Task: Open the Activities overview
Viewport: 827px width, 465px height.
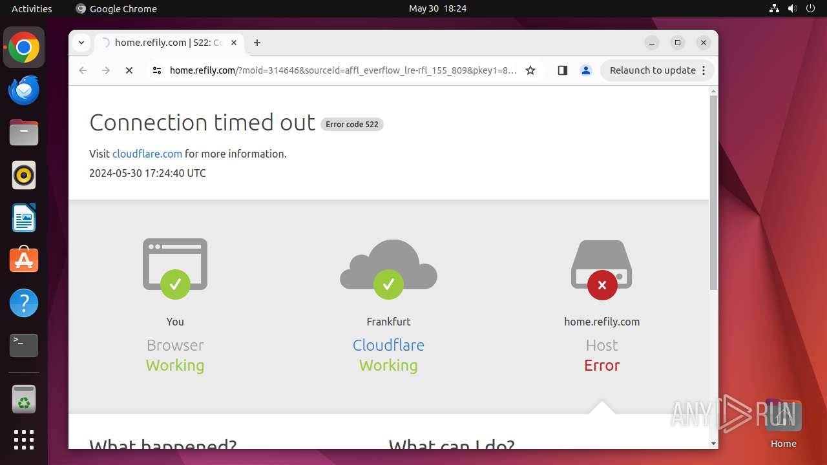Action: [x=32, y=8]
